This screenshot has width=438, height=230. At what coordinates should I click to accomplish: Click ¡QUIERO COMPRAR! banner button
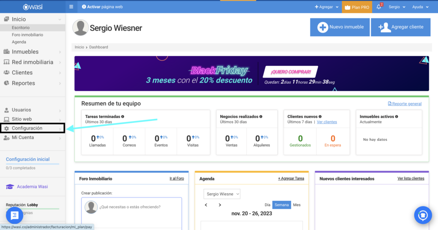[290, 72]
